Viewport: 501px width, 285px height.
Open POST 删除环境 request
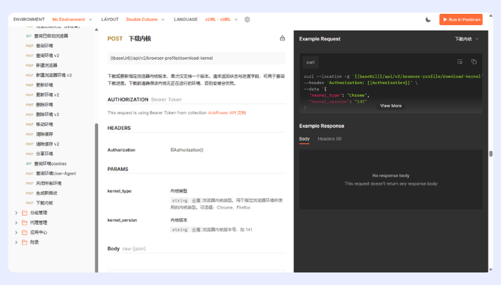point(40,105)
